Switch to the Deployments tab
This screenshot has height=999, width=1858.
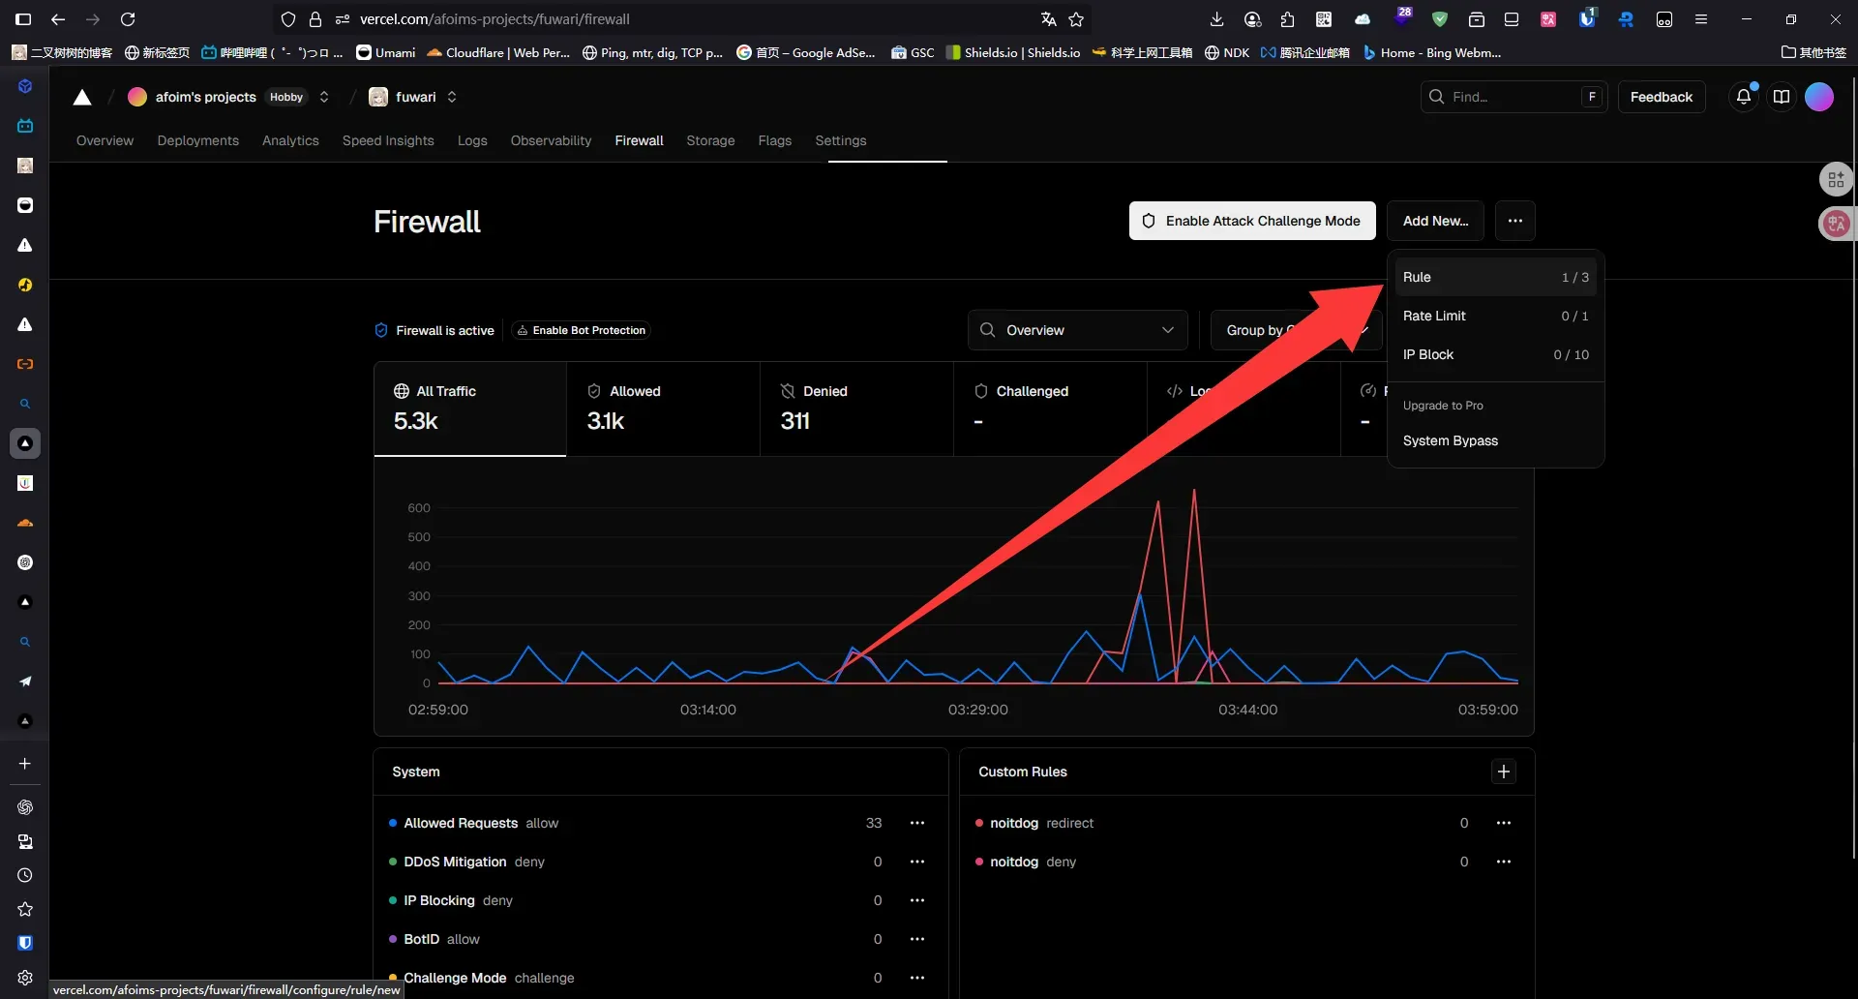tap(197, 140)
